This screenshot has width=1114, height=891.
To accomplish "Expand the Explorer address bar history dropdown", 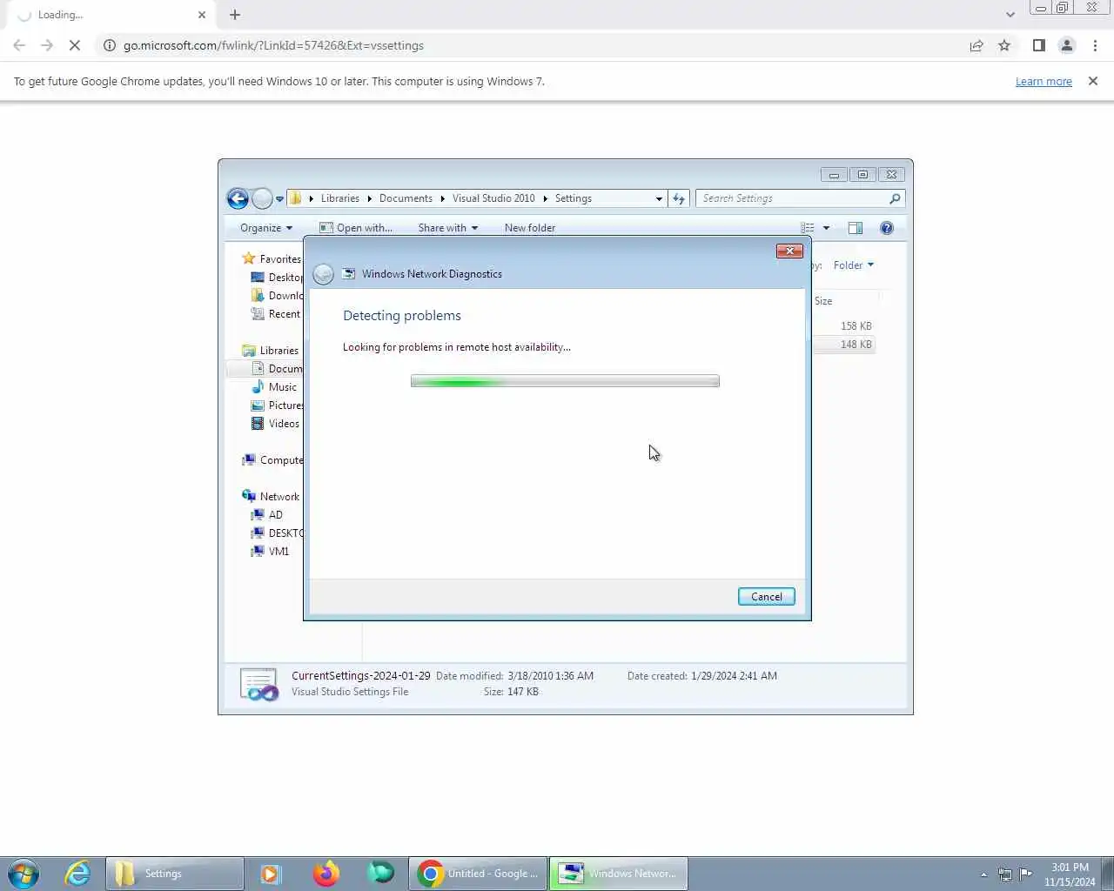I will [x=659, y=198].
